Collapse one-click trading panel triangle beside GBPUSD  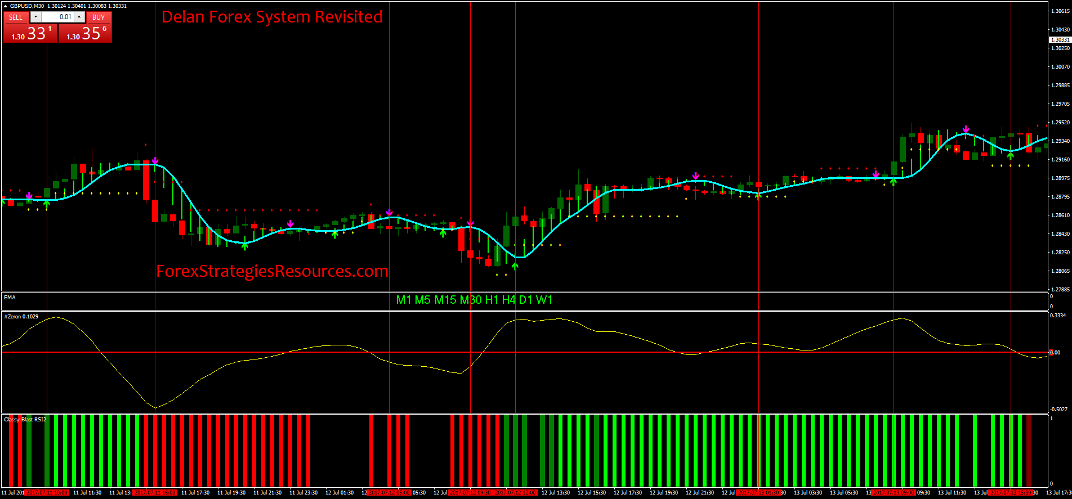point(6,6)
